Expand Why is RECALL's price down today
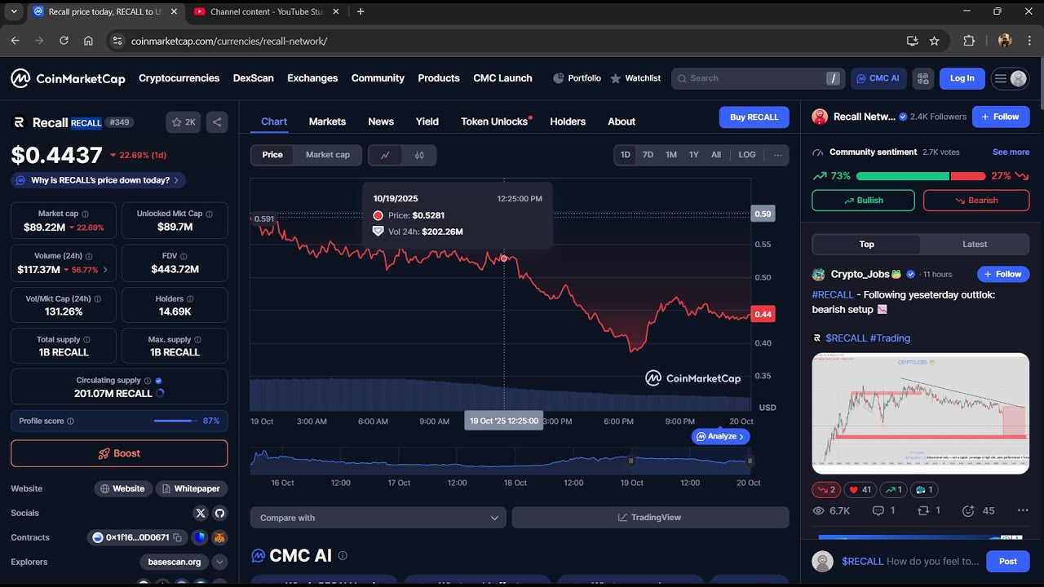 coord(99,180)
